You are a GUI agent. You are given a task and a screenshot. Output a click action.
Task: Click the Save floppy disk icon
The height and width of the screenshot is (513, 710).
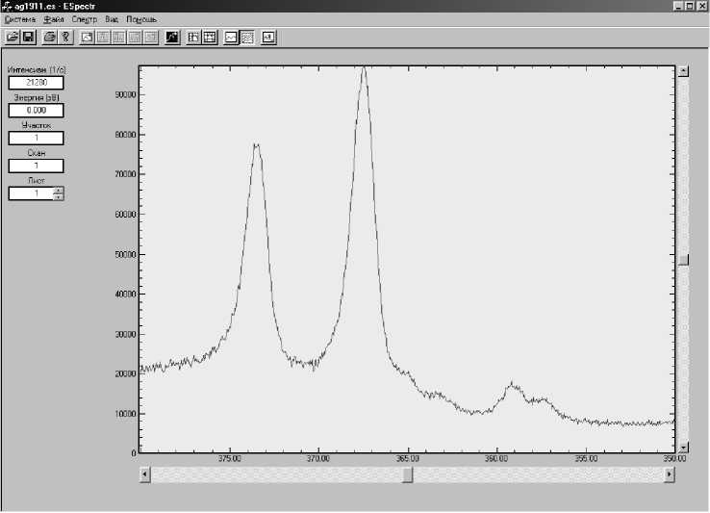(29, 38)
